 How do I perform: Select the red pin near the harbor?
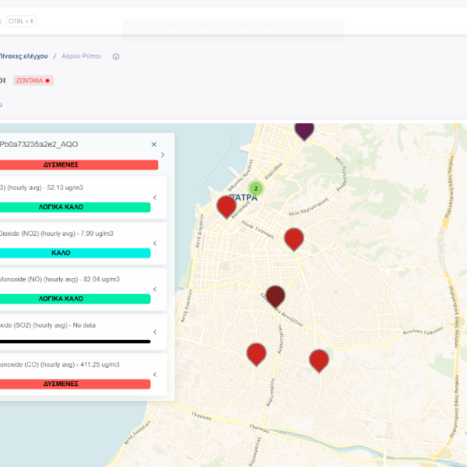click(226, 206)
